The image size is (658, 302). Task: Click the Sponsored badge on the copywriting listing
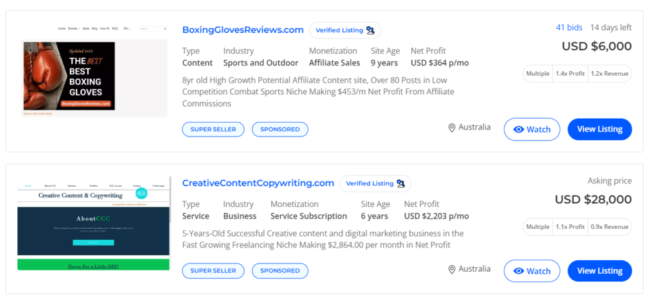click(x=280, y=271)
